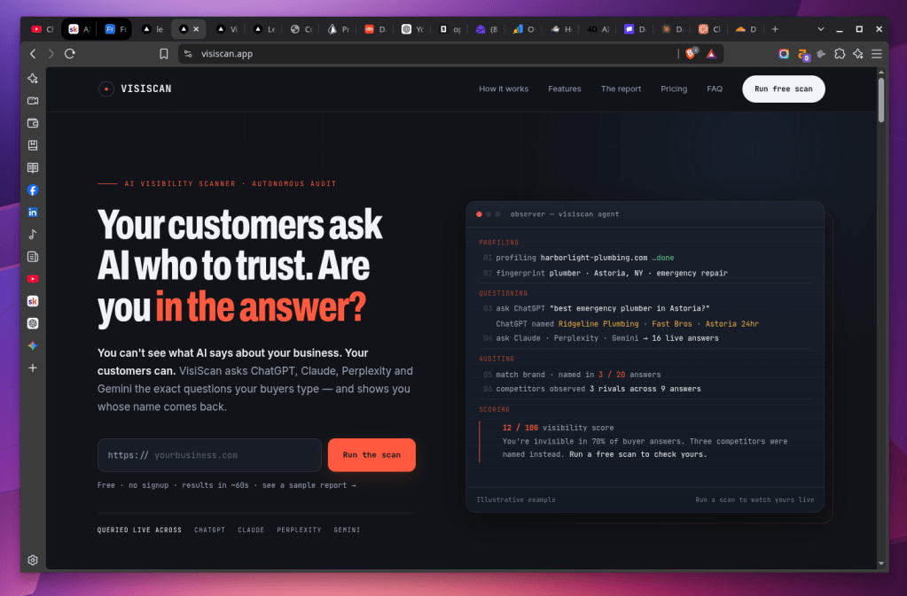Image resolution: width=907 pixels, height=596 pixels.
Task: Switch to the YouTube tab
Action: coord(42,29)
